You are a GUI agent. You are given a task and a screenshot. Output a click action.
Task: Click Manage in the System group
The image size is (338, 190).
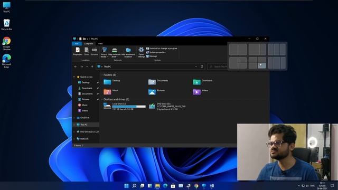coord(152,56)
